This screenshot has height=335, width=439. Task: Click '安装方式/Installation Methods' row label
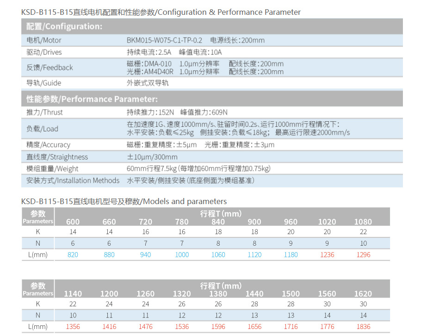(73, 180)
